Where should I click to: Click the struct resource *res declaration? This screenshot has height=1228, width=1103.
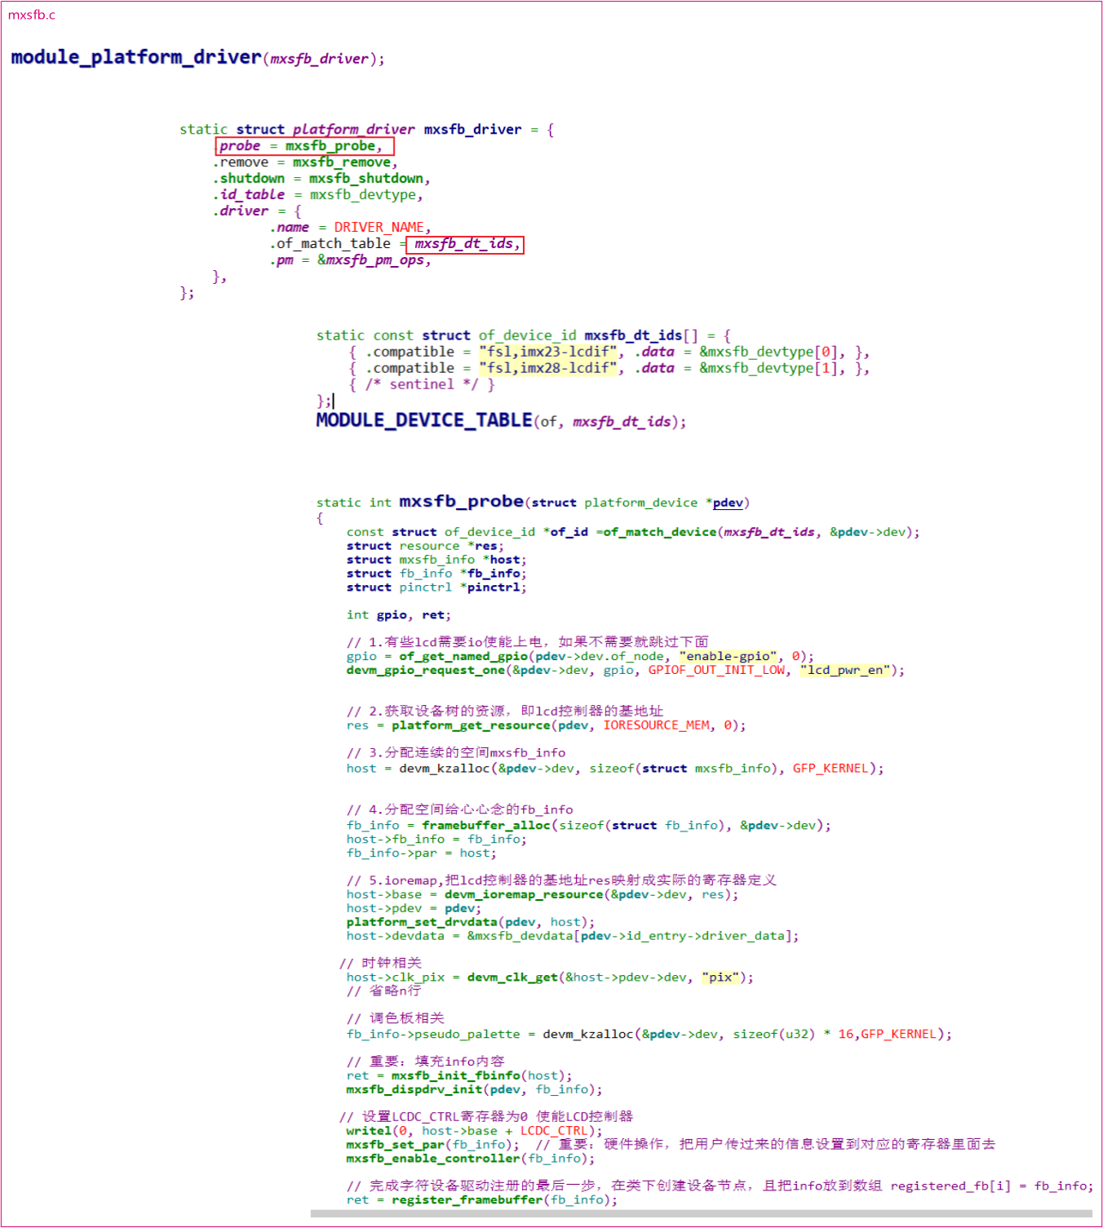(425, 546)
